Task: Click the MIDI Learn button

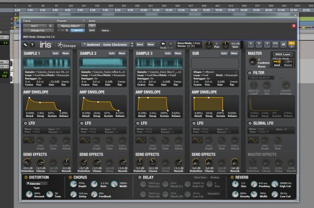Action: click(x=283, y=54)
